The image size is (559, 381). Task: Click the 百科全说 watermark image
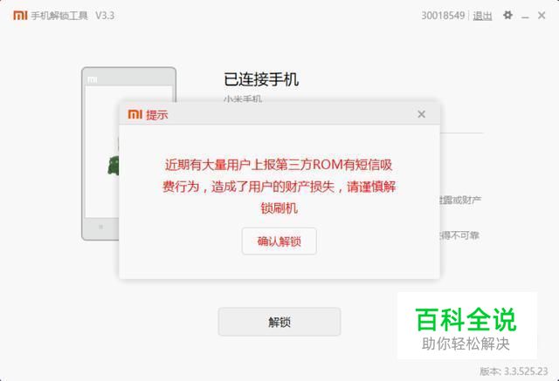pos(467,325)
